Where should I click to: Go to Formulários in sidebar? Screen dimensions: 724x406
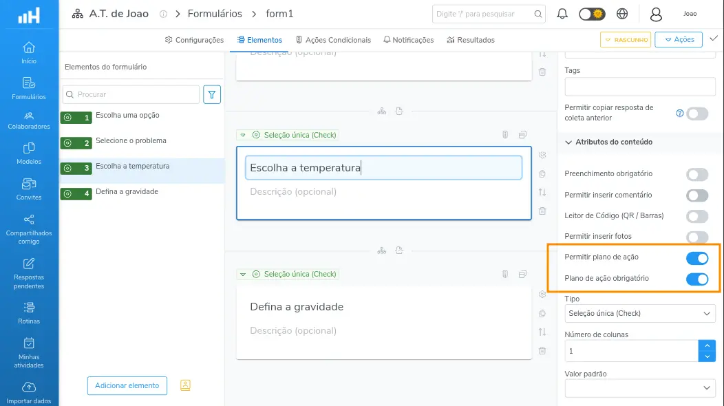pyautogui.click(x=29, y=89)
